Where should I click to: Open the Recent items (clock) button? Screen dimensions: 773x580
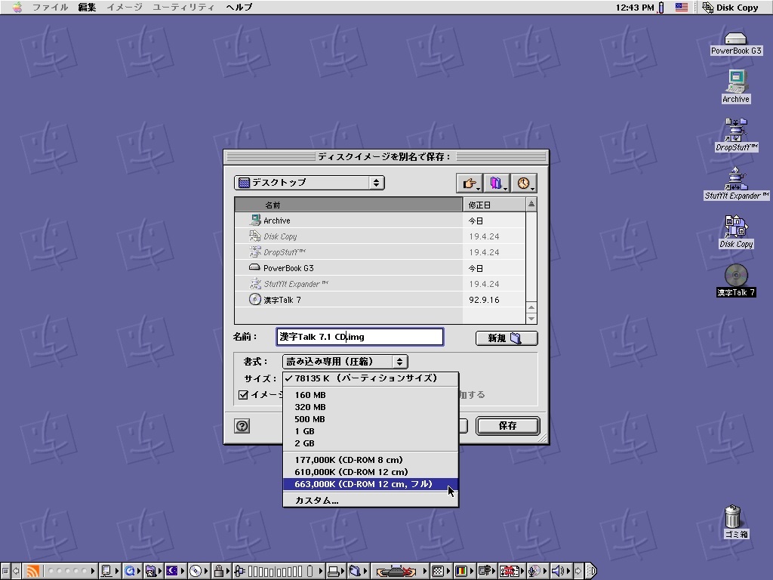pyautogui.click(x=524, y=184)
